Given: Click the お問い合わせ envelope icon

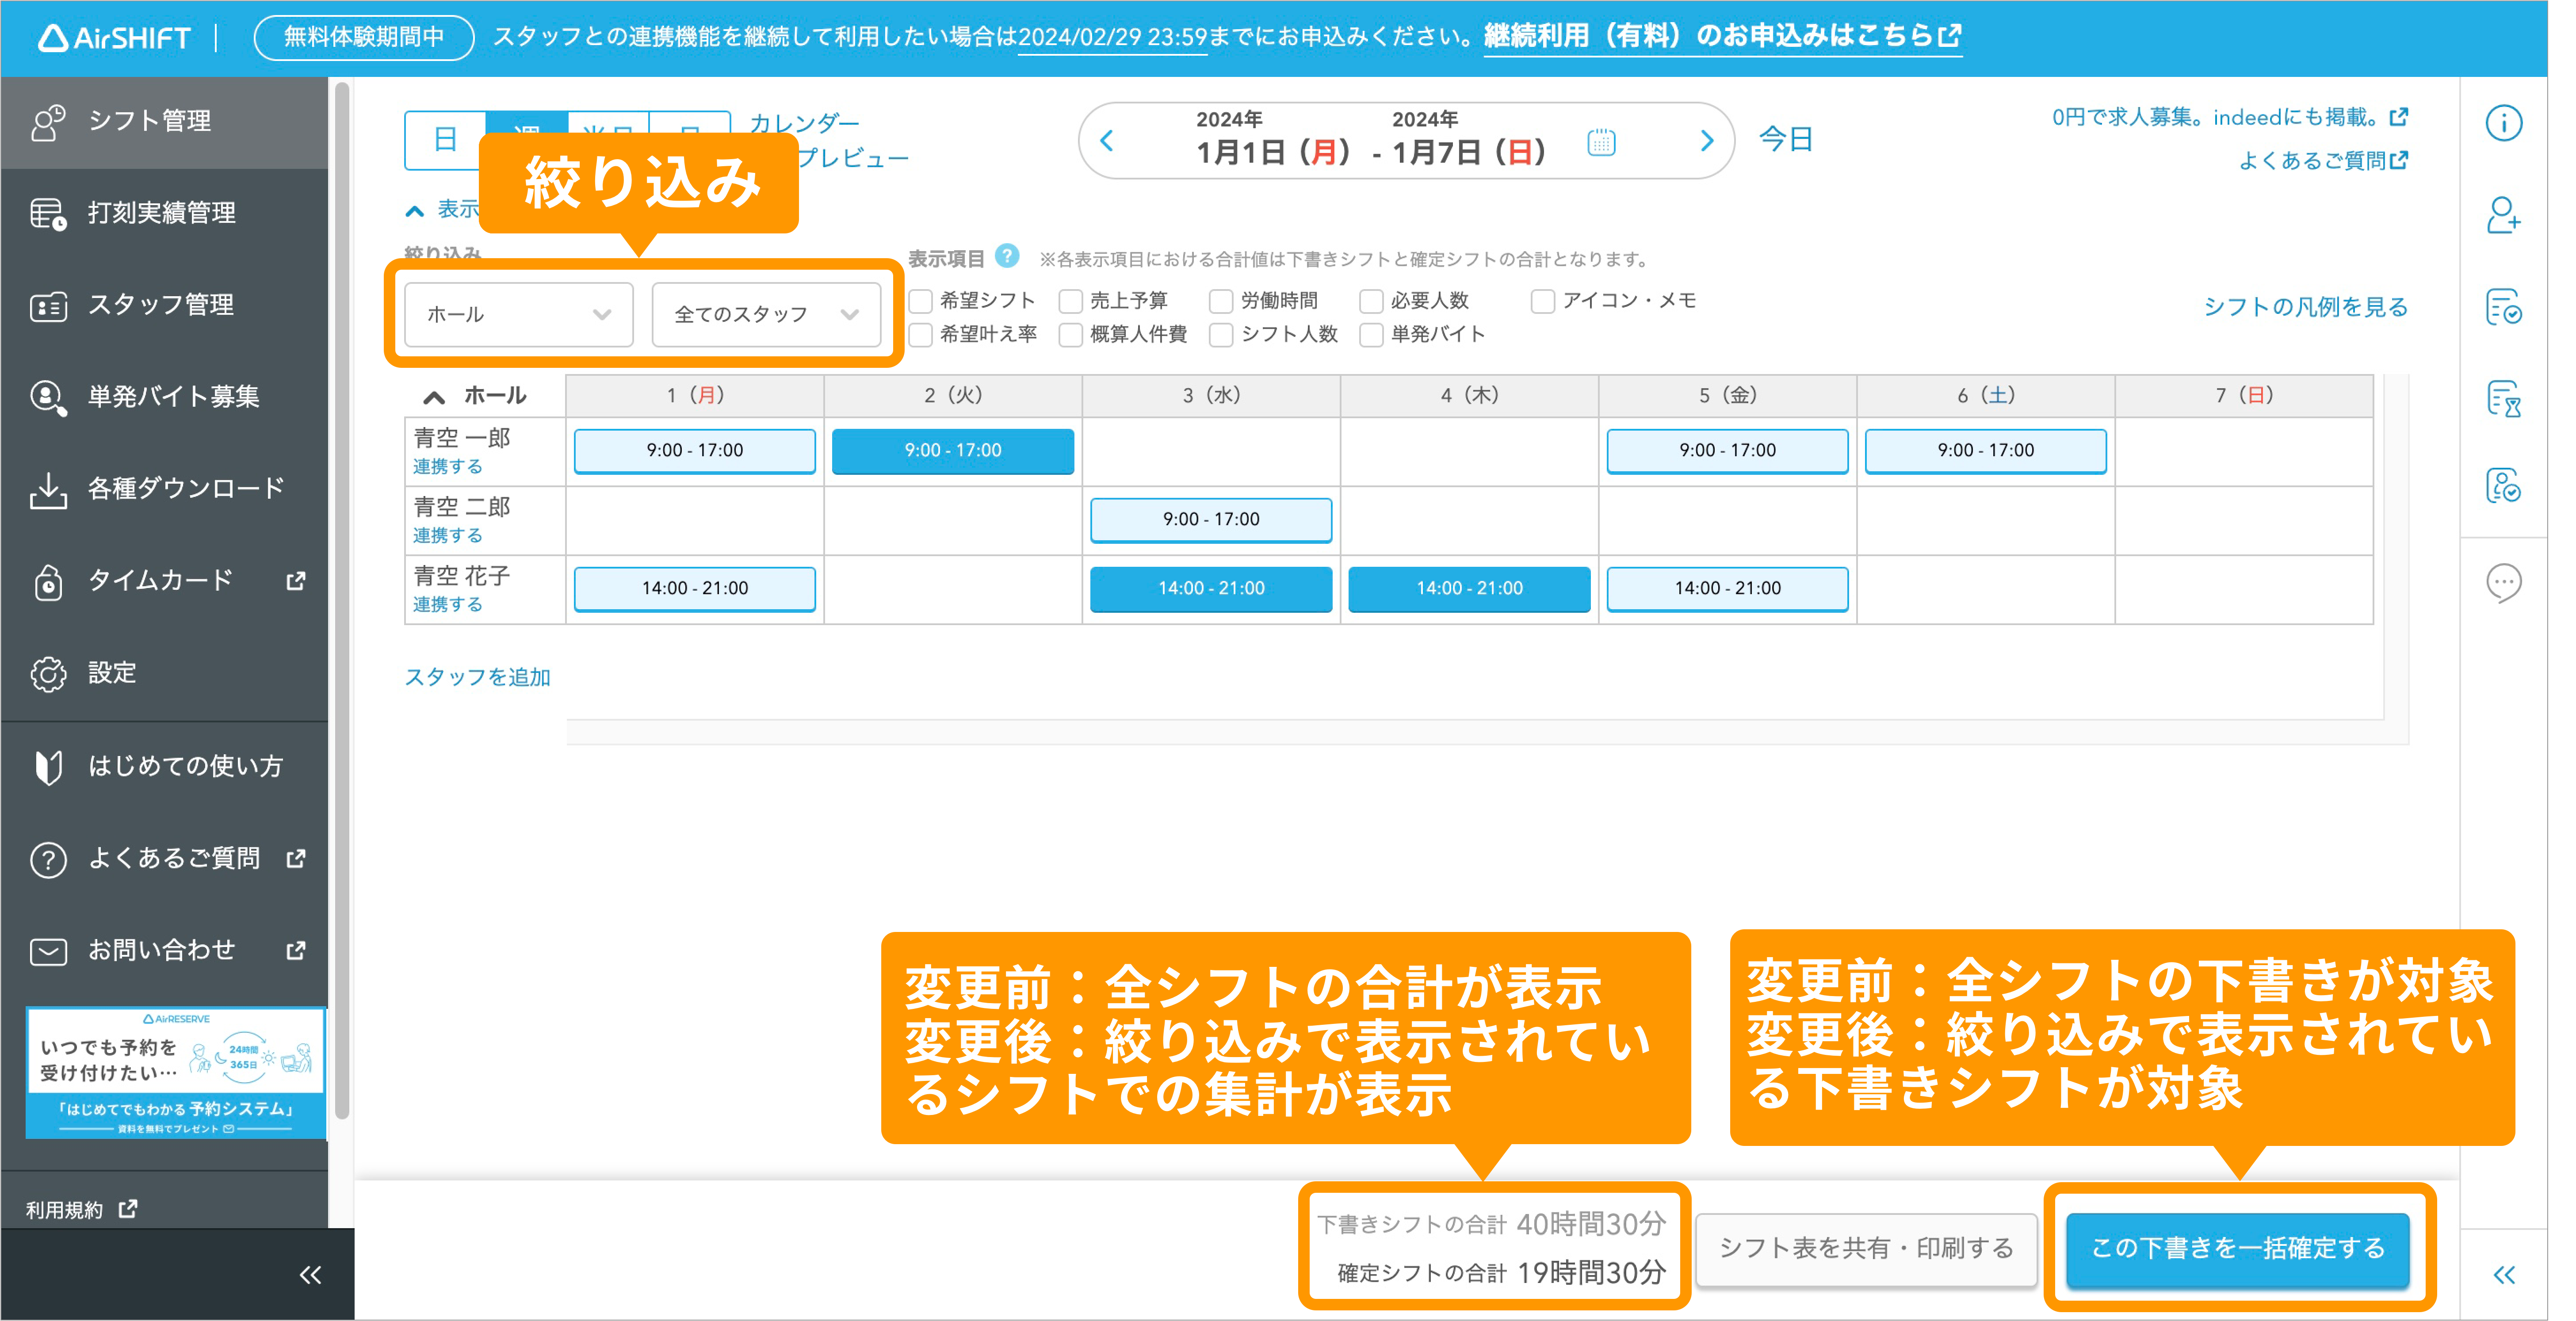Looking at the screenshot, I should point(48,951).
